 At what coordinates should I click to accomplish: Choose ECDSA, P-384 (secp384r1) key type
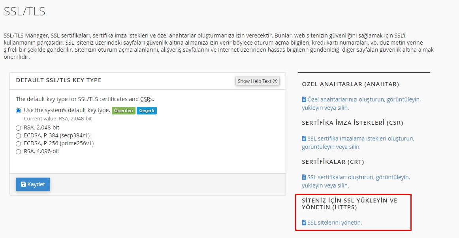point(19,136)
